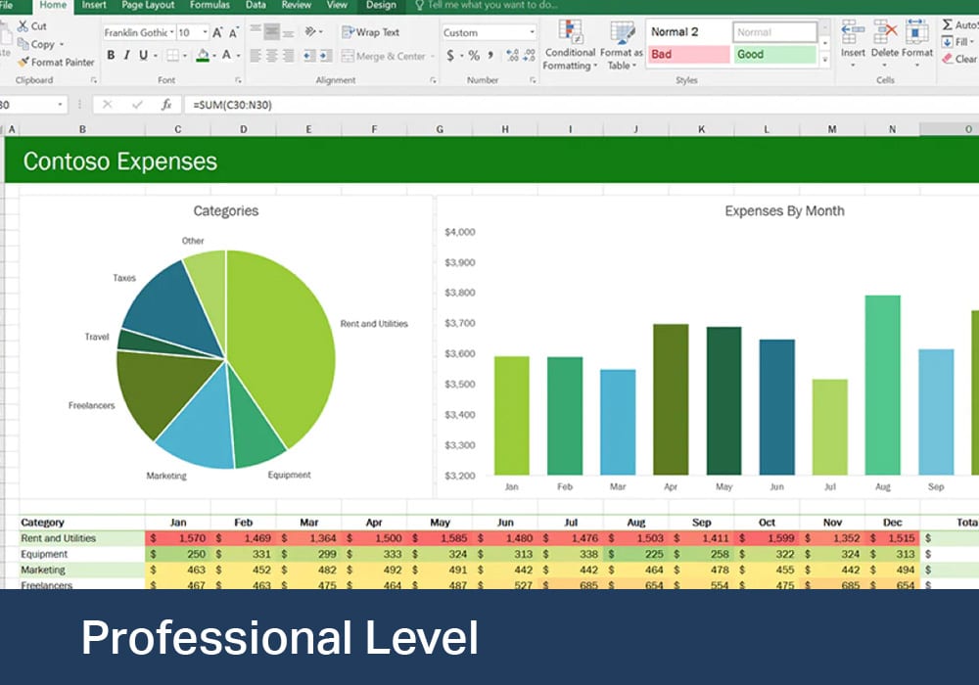Screen dimensions: 979x685
Task: Increase the cell indent
Action: tap(325, 56)
